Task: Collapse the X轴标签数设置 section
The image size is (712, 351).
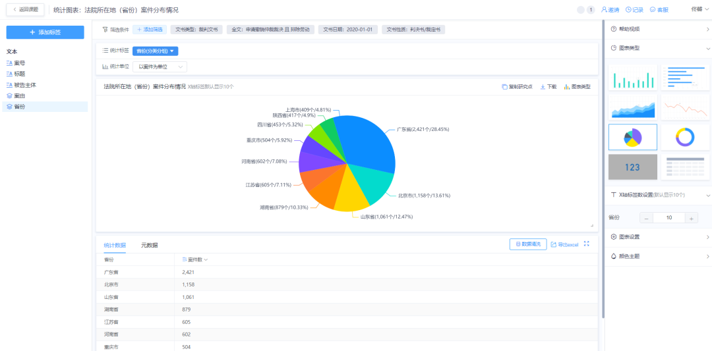Action: pos(659,195)
